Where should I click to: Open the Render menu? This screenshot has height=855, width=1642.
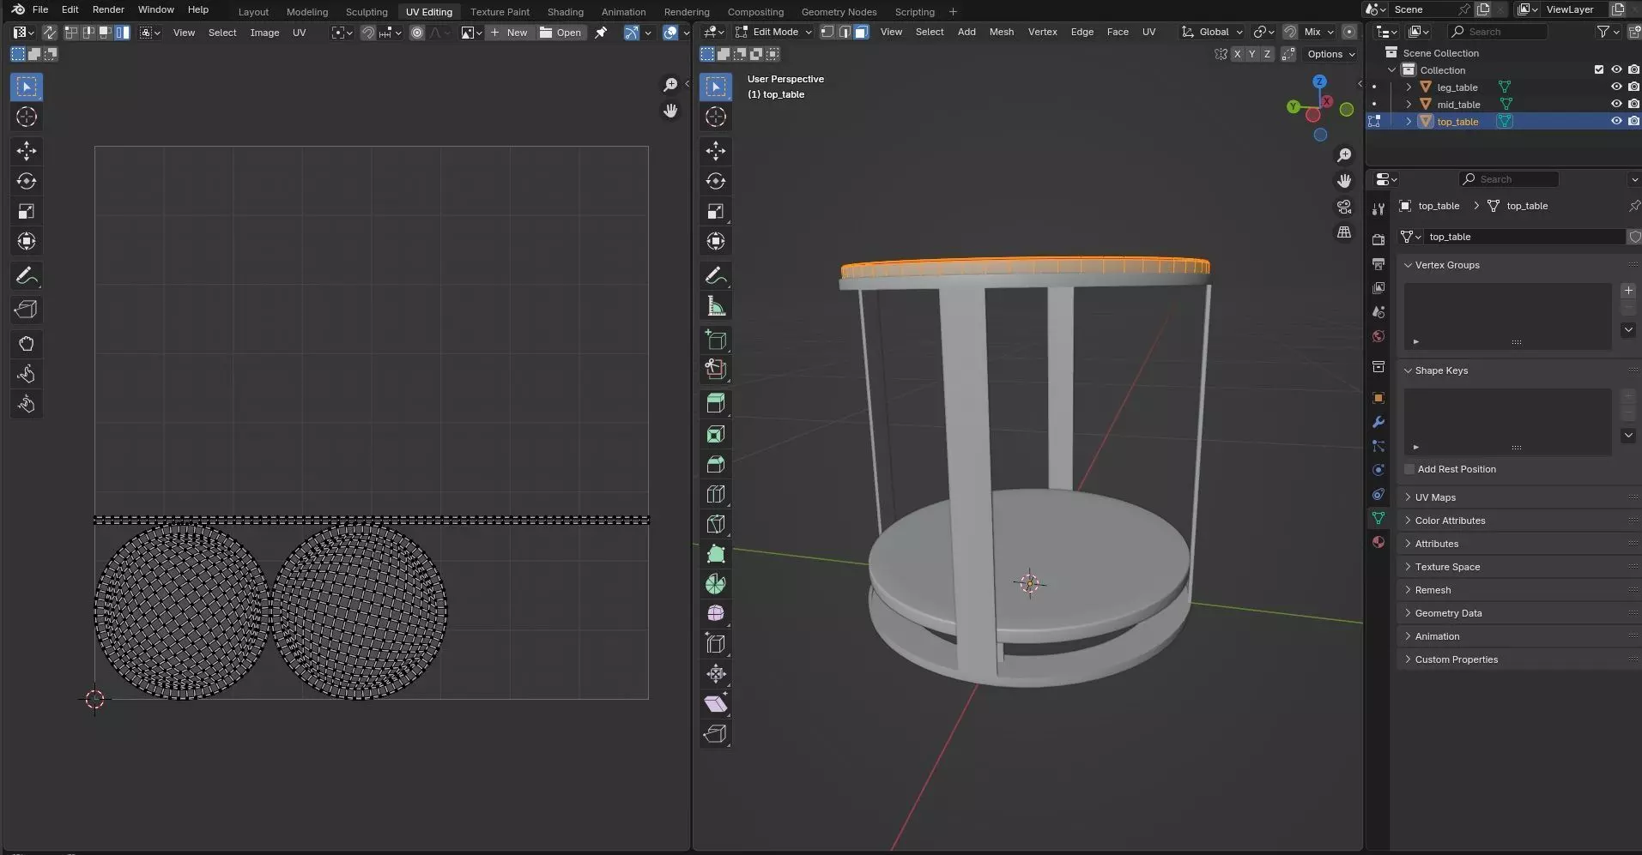(x=108, y=9)
